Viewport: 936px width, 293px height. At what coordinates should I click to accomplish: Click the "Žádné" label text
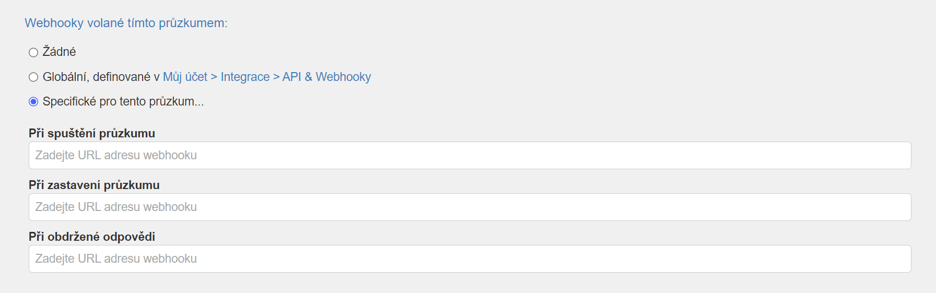click(59, 52)
